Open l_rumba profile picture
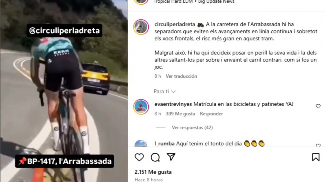 click(x=141, y=143)
